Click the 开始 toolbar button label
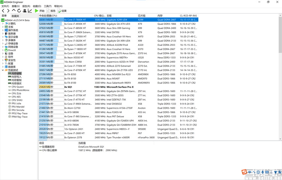This screenshot has height=180, width=282. click(x=42, y=11)
